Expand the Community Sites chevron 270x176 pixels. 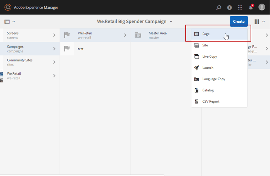(54, 62)
